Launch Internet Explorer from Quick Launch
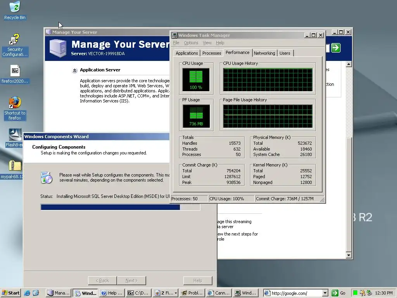397x298 pixels. tap(27, 293)
